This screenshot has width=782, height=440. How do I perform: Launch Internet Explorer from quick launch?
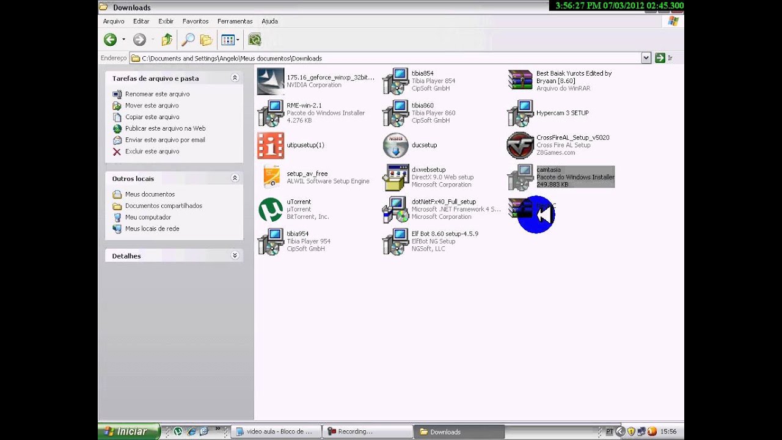click(191, 431)
